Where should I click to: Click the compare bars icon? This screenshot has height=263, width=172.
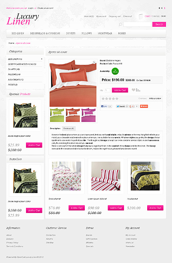pos(138,90)
